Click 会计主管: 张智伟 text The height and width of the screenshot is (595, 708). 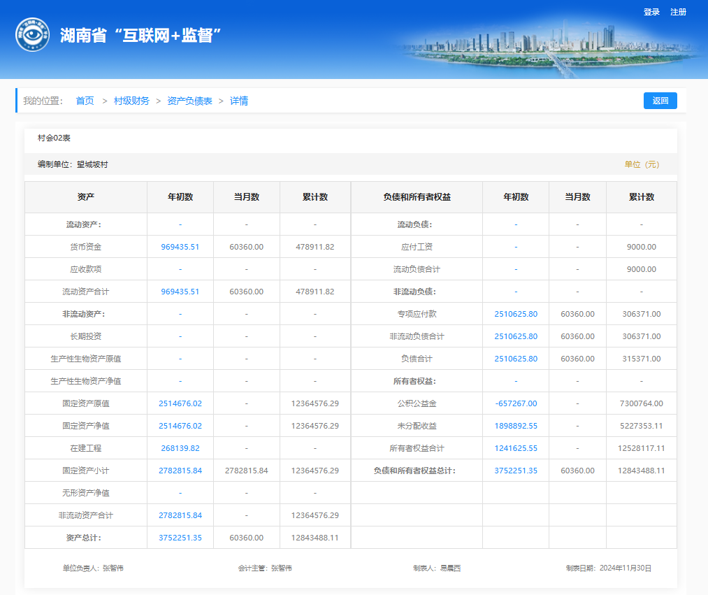(x=265, y=568)
